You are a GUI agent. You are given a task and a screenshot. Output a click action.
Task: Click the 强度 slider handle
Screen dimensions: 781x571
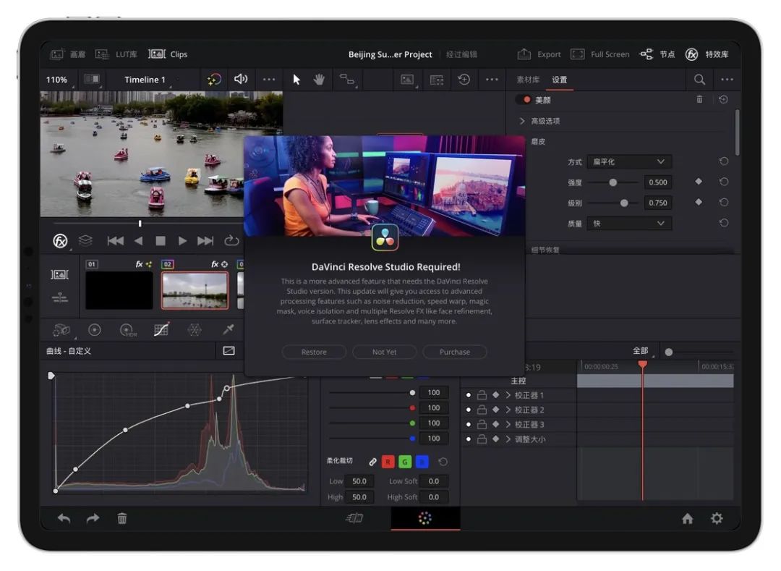[x=613, y=182]
